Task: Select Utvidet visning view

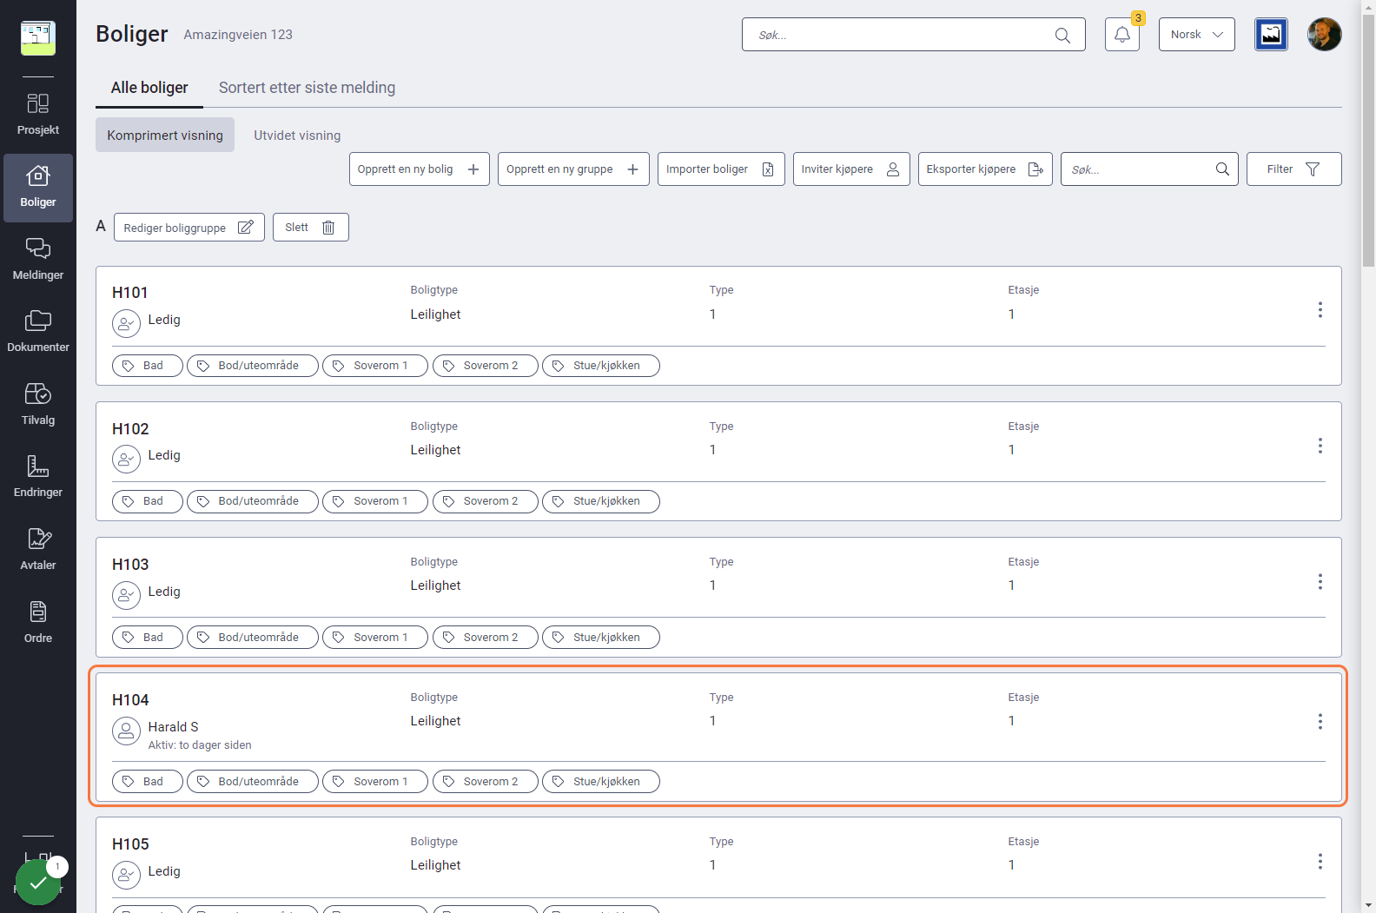Action: (x=297, y=135)
